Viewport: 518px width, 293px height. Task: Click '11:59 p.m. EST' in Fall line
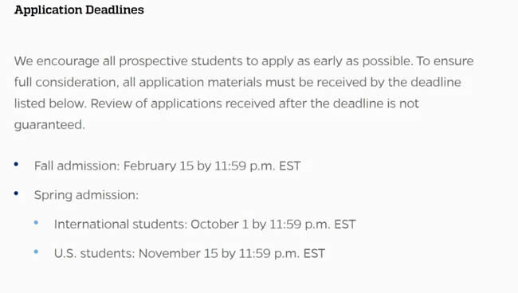pos(257,166)
